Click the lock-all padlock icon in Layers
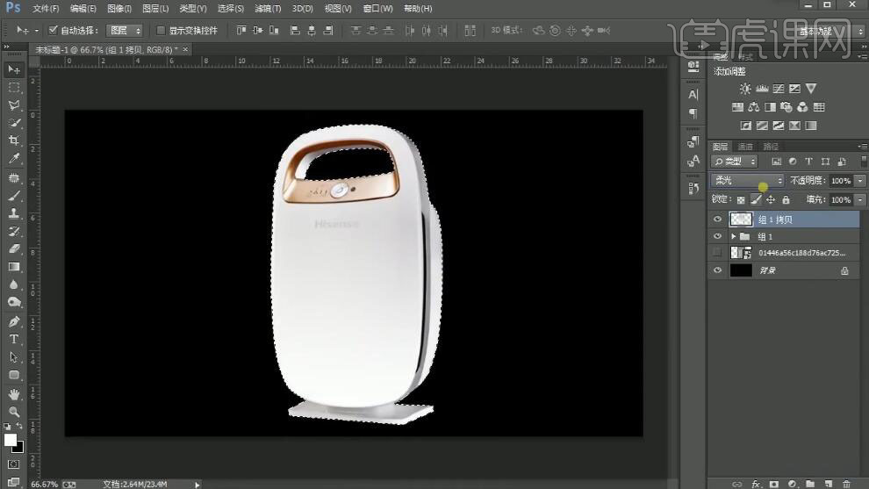Viewport: 869px width, 489px height. pos(785,200)
